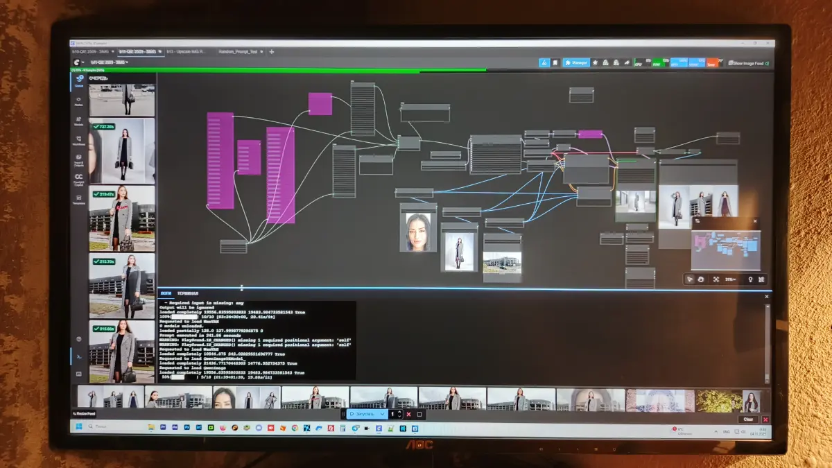Image resolution: width=832 pixels, height=468 pixels.
Task: Click the share arrow icon in top toolbar
Action: click(x=627, y=62)
